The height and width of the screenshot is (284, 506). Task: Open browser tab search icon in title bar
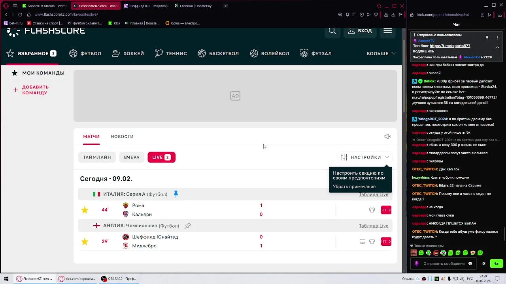379,6
